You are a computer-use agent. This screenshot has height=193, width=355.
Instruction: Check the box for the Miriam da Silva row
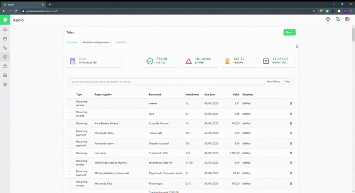tap(69, 184)
